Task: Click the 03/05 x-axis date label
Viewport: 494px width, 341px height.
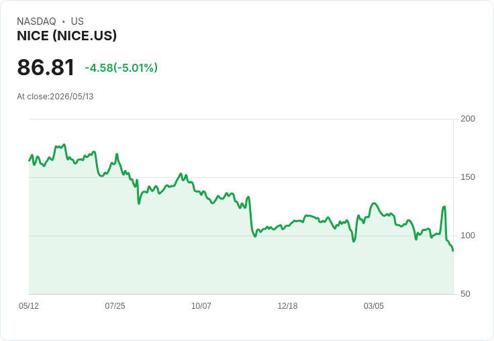Action: tap(374, 305)
